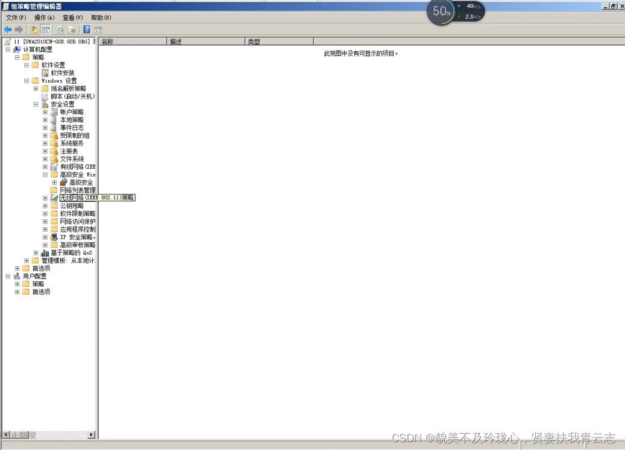Collapse the 高级安全 Win folder node
Screen dimensions: 625x450
point(45,175)
